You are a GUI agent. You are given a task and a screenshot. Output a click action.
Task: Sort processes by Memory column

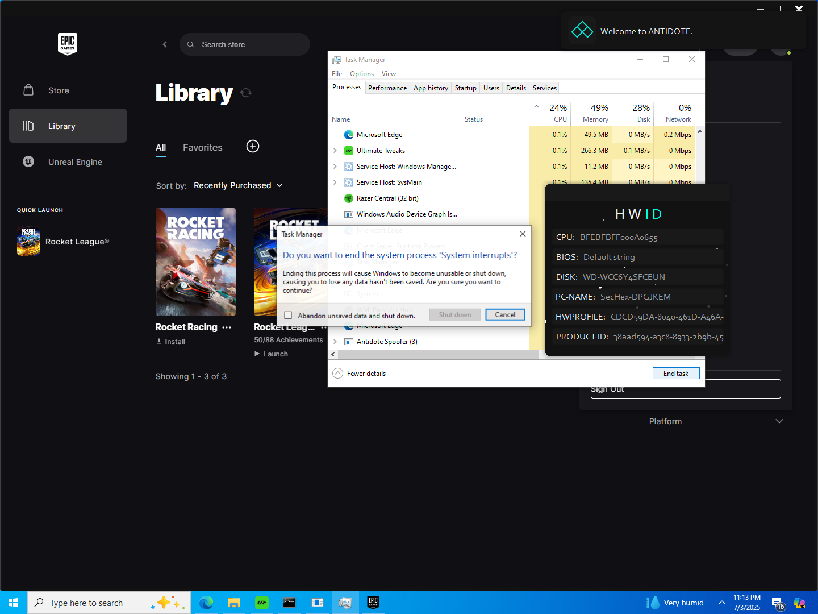click(x=591, y=113)
